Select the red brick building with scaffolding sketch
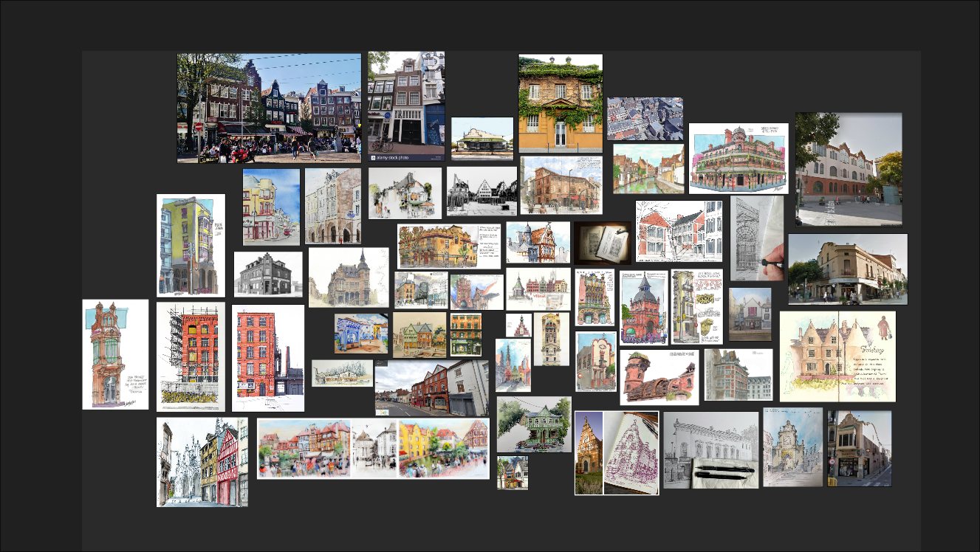The height and width of the screenshot is (552, 980). [x=191, y=356]
